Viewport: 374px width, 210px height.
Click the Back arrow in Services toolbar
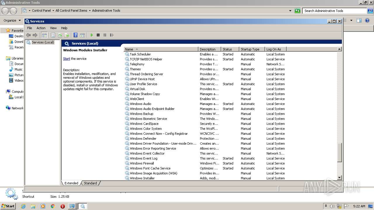28,35
